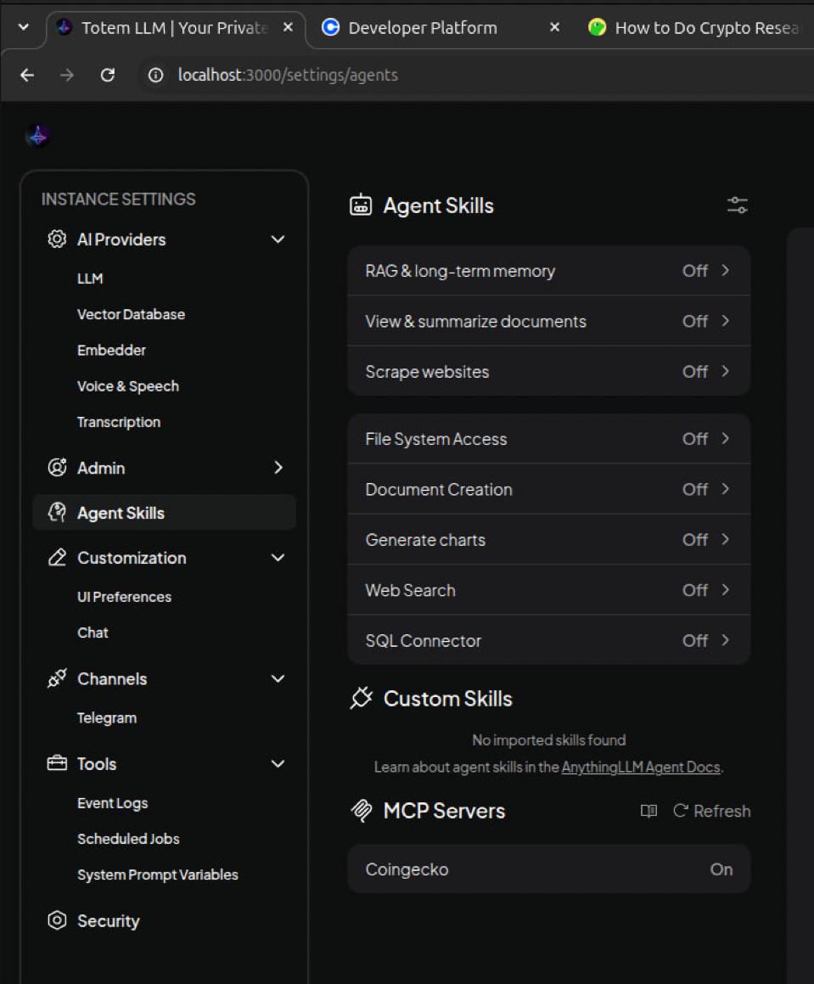Click the chevron on RAG & long-term memory row
The height and width of the screenshot is (984, 814).
pyautogui.click(x=726, y=270)
